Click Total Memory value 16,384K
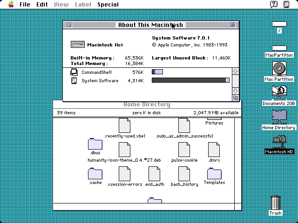The image size is (298, 223). click(x=134, y=64)
